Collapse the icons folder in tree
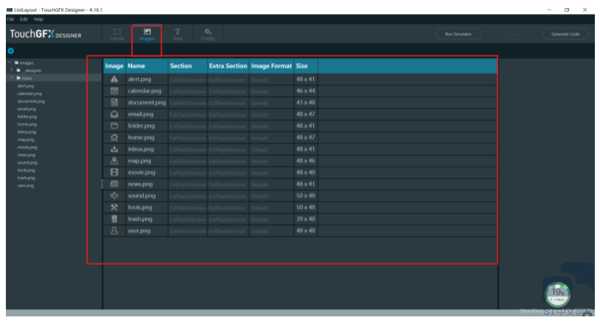Screen dimensions: 600x323 pyautogui.click(x=12, y=78)
